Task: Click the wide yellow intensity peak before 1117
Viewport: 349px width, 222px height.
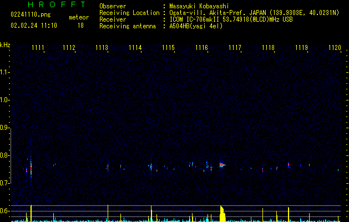Action: coord(222,214)
